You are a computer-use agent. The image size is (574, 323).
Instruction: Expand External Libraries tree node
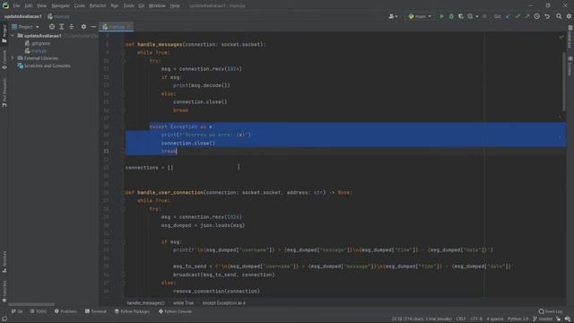(x=13, y=58)
